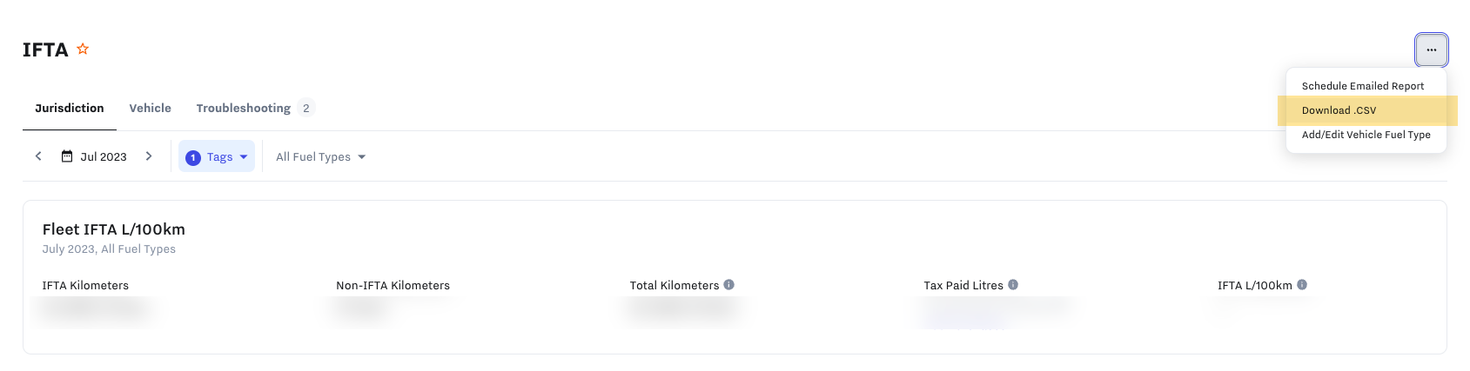Switch to the Jurisdiction tab

click(70, 109)
